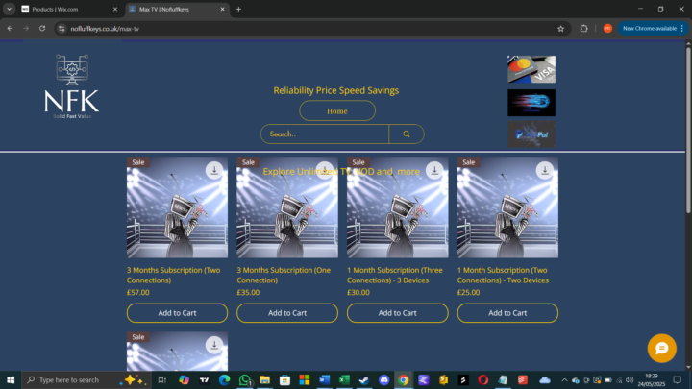Viewport: 692px width, 389px height.
Task: Open the Windows Start menu
Action: tap(11, 379)
